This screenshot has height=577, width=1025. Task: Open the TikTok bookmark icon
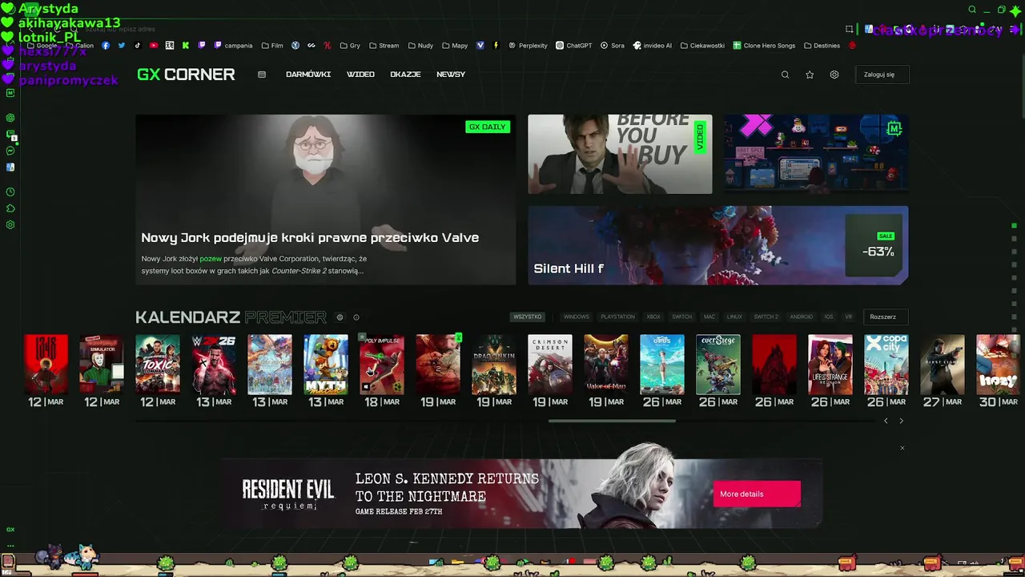point(138,46)
